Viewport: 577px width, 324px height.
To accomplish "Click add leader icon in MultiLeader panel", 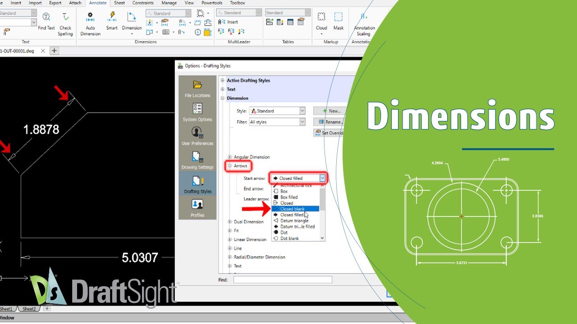I will (x=221, y=31).
